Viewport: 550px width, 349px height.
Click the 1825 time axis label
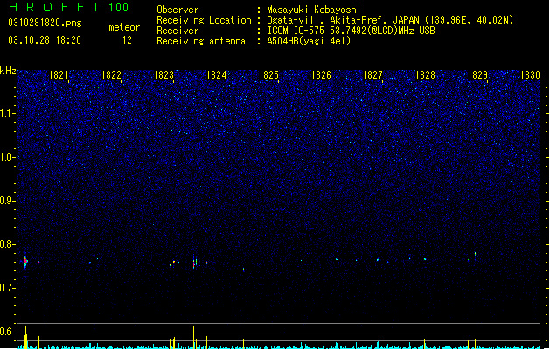tap(268, 75)
